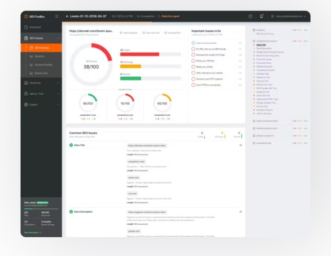Click the Support lifebuoy icon
Image resolution: width=331 pixels, height=256 pixels.
point(26,104)
